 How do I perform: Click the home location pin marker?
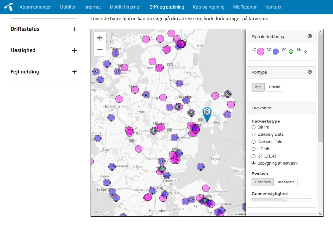coord(207,115)
